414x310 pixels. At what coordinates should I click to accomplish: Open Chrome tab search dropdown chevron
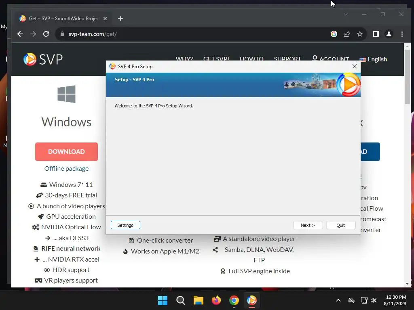346,14
